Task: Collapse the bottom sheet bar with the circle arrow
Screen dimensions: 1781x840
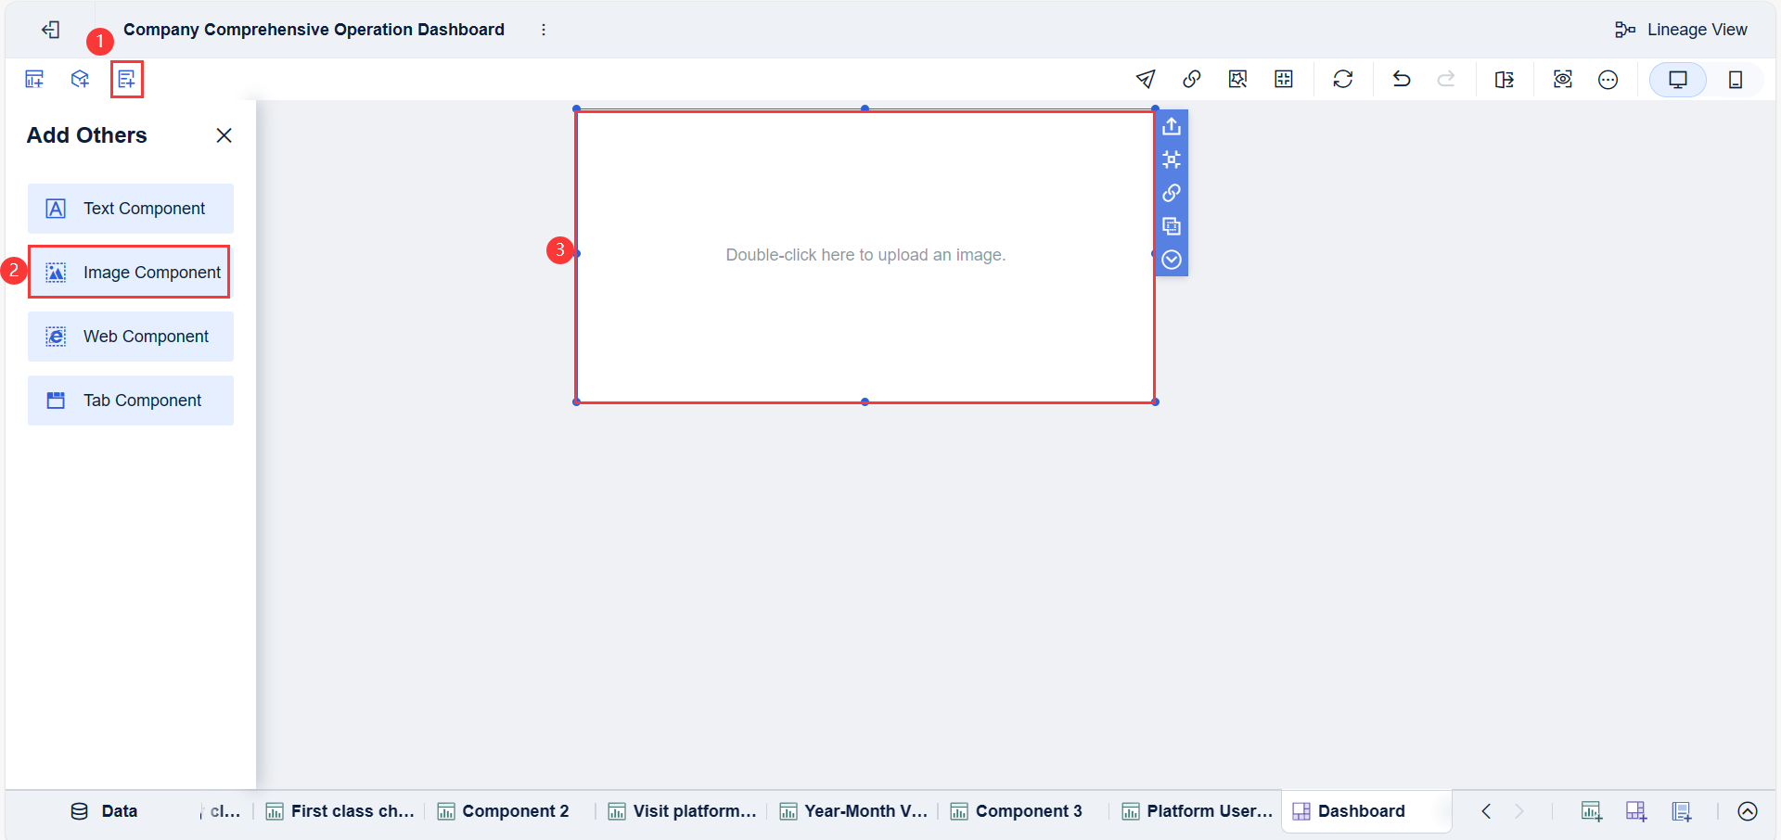Action: coord(1748,810)
